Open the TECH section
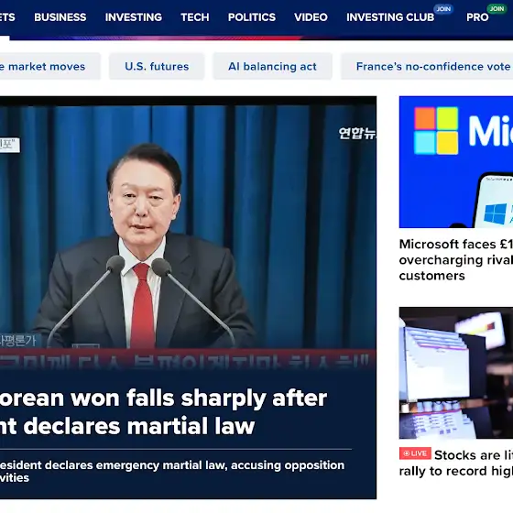513x513 pixels. click(x=195, y=17)
